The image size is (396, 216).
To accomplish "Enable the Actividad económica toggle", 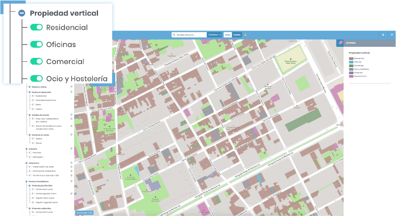I will point(34,100).
